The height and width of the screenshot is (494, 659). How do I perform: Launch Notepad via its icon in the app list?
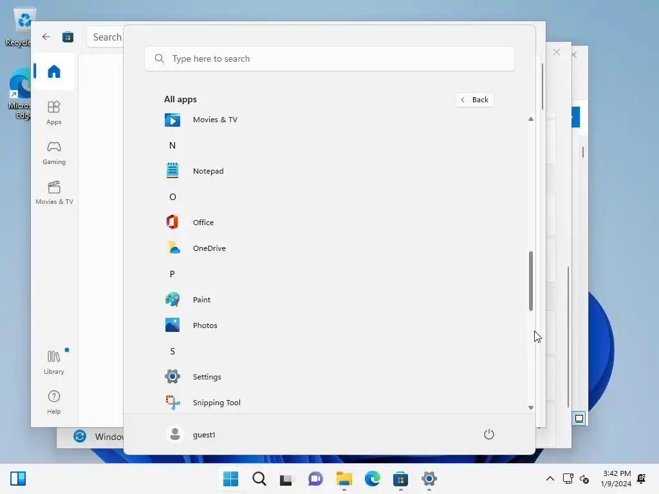point(172,171)
